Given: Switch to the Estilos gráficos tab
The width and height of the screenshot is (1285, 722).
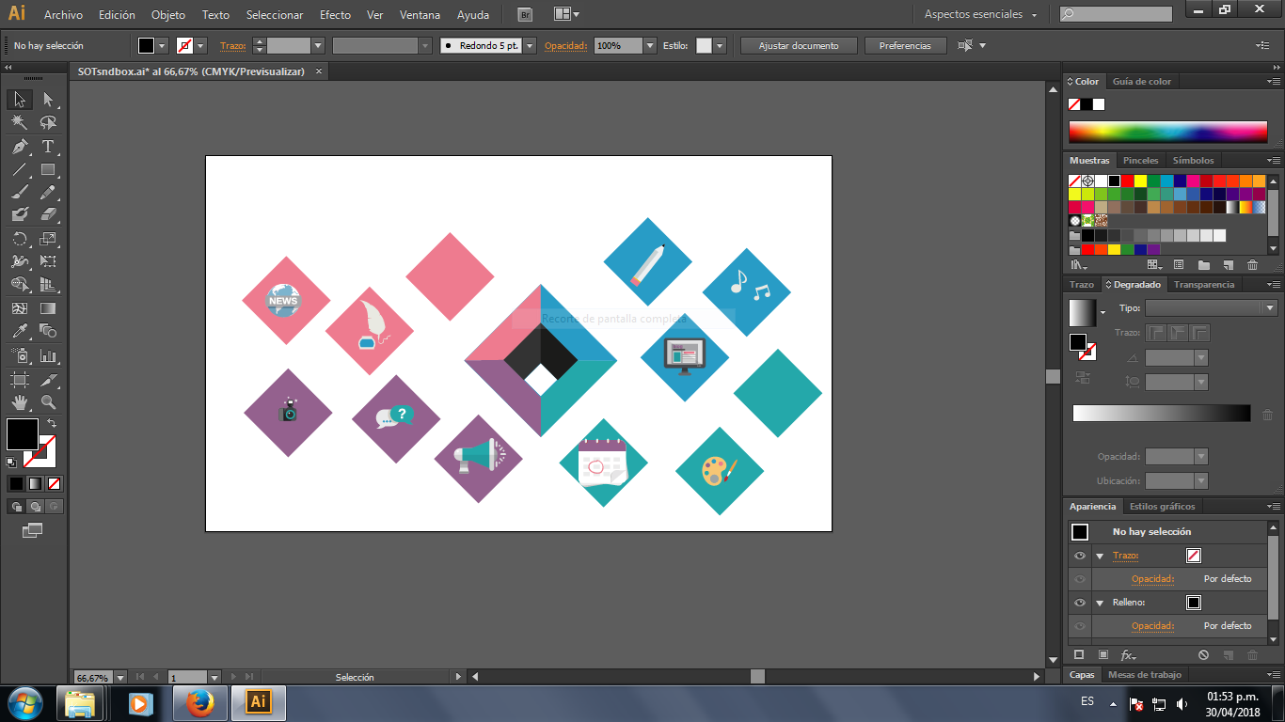Looking at the screenshot, I should coord(1162,507).
